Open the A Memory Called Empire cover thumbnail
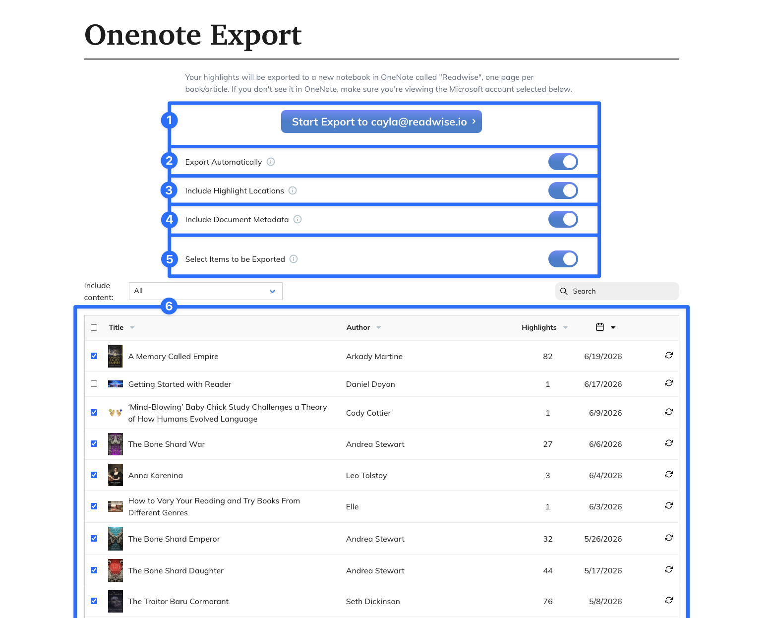The width and height of the screenshot is (773, 618). pos(116,356)
